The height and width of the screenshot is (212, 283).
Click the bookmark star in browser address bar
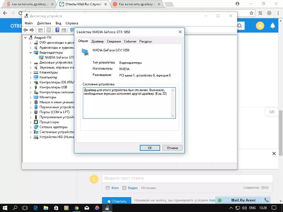point(252,13)
